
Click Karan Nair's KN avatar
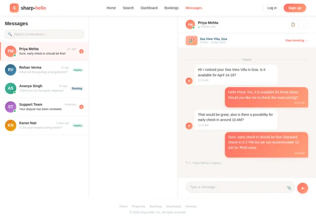pyautogui.click(x=10, y=125)
